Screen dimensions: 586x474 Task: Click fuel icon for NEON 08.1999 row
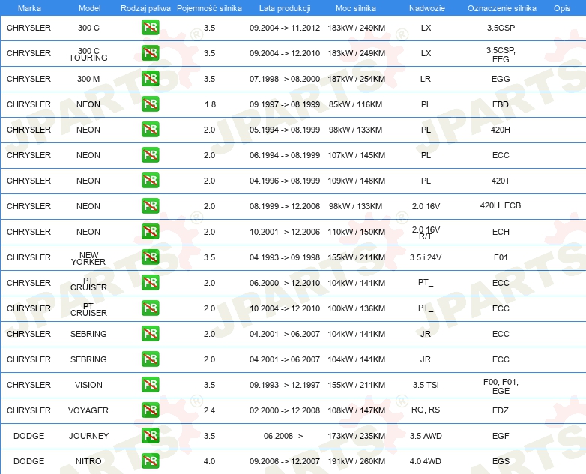(x=150, y=205)
